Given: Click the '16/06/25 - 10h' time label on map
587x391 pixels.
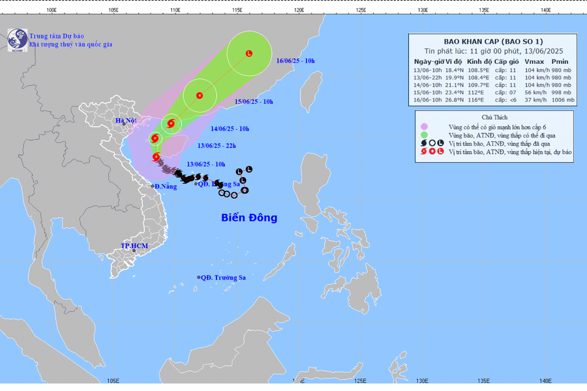Looking at the screenshot, I should (295, 61).
